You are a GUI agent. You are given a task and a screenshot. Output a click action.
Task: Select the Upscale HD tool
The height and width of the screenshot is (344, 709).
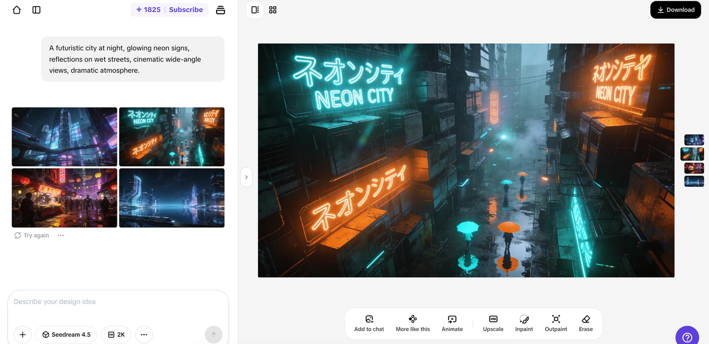(x=493, y=324)
